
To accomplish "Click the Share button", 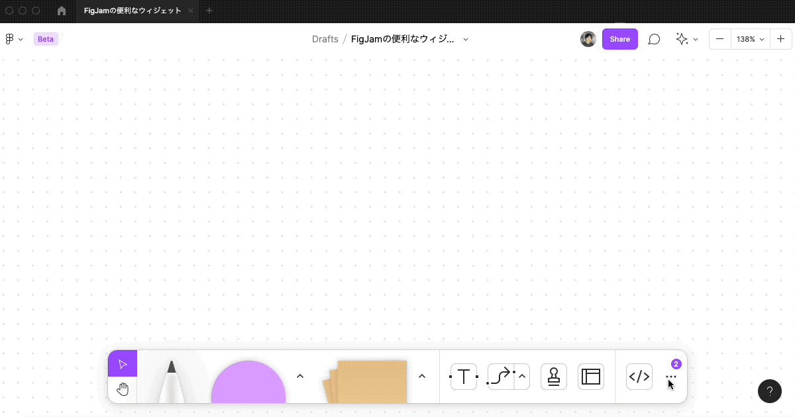I will click(x=619, y=38).
